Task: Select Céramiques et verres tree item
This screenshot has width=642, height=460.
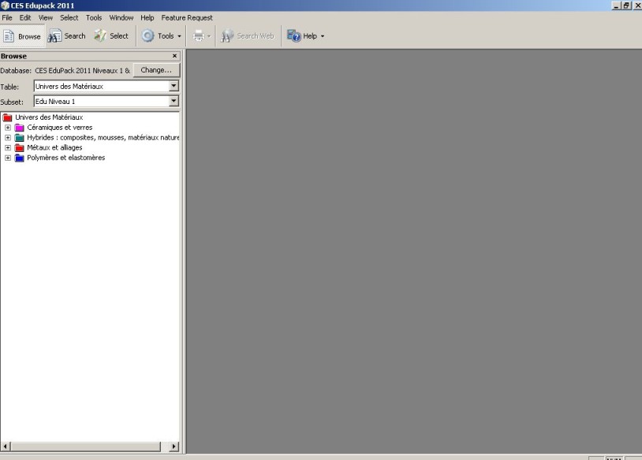Action: point(60,128)
